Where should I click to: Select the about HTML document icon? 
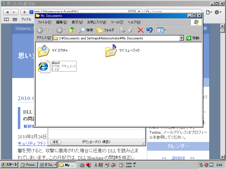point(44,66)
